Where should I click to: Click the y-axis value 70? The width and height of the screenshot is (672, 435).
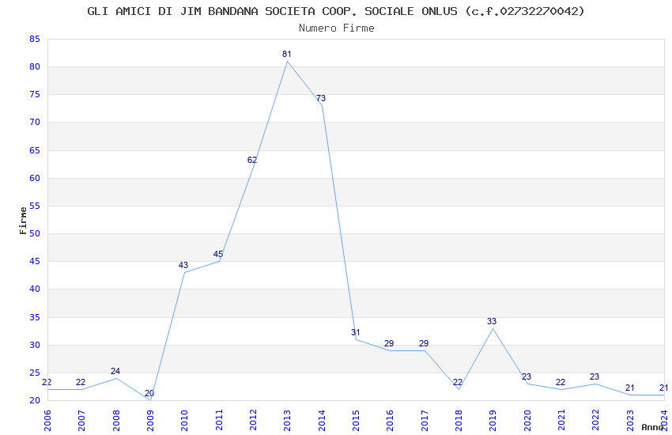[x=35, y=122]
